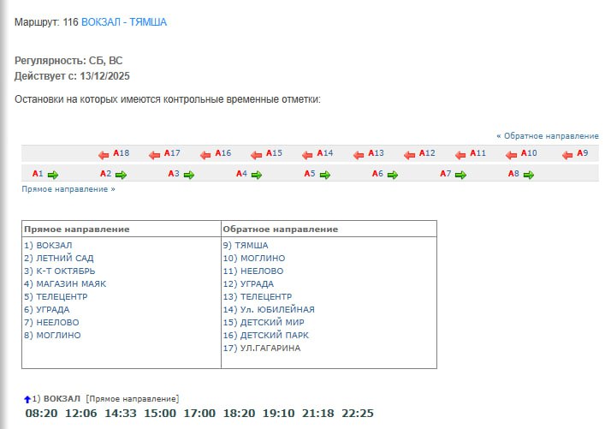The image size is (605, 429).
Task: Click the 22:25 departure time
Action: tap(358, 414)
